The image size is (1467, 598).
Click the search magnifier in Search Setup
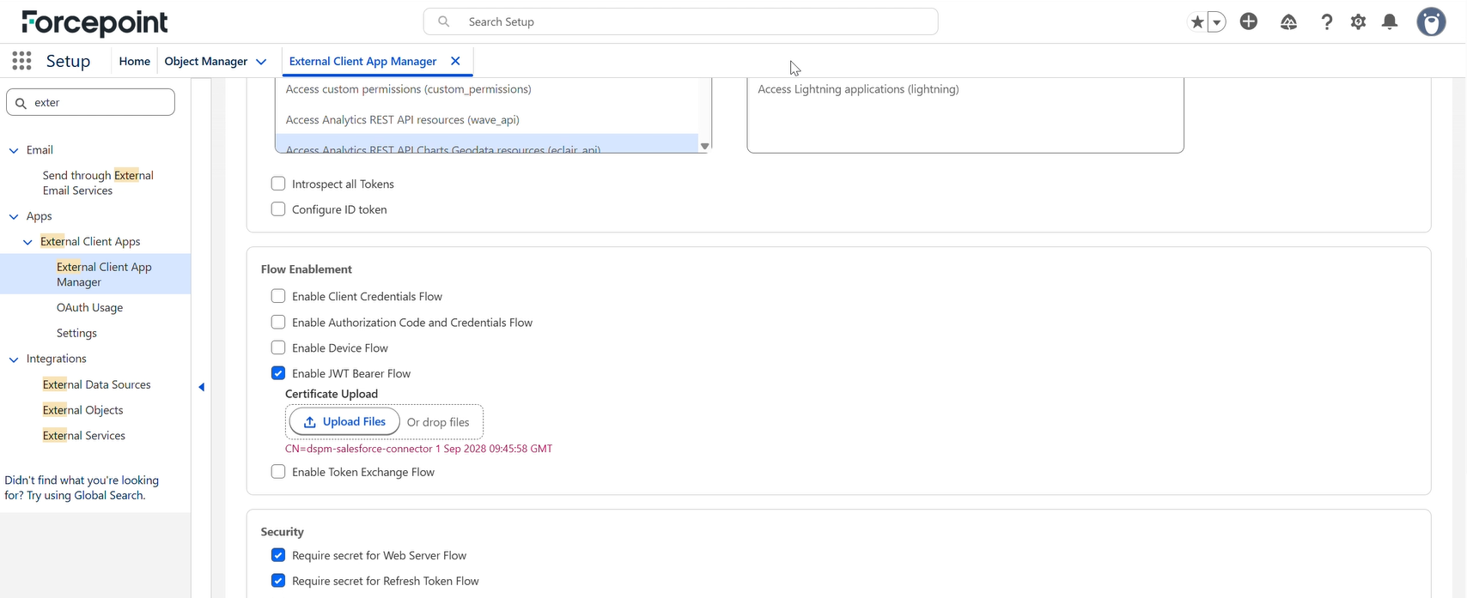pyautogui.click(x=444, y=21)
